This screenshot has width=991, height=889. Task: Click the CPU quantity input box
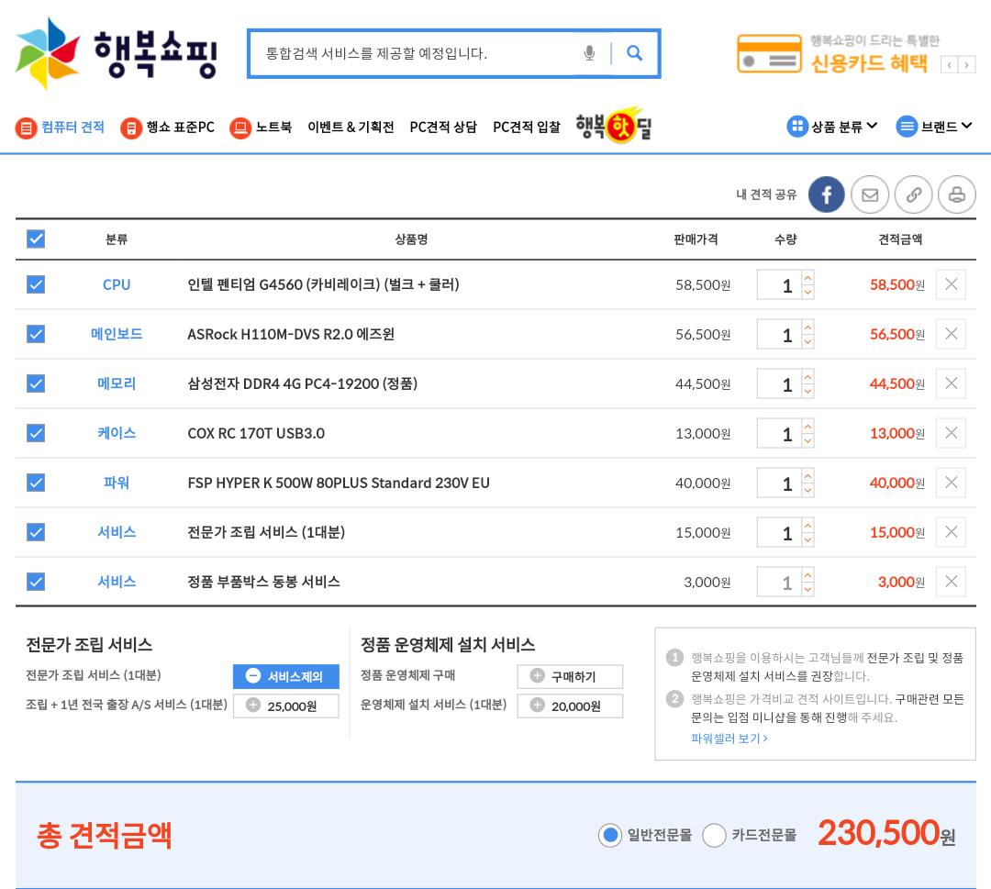[780, 284]
